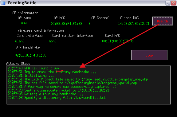Click the AP Channel value 8
177x117 pixels.
89,24
